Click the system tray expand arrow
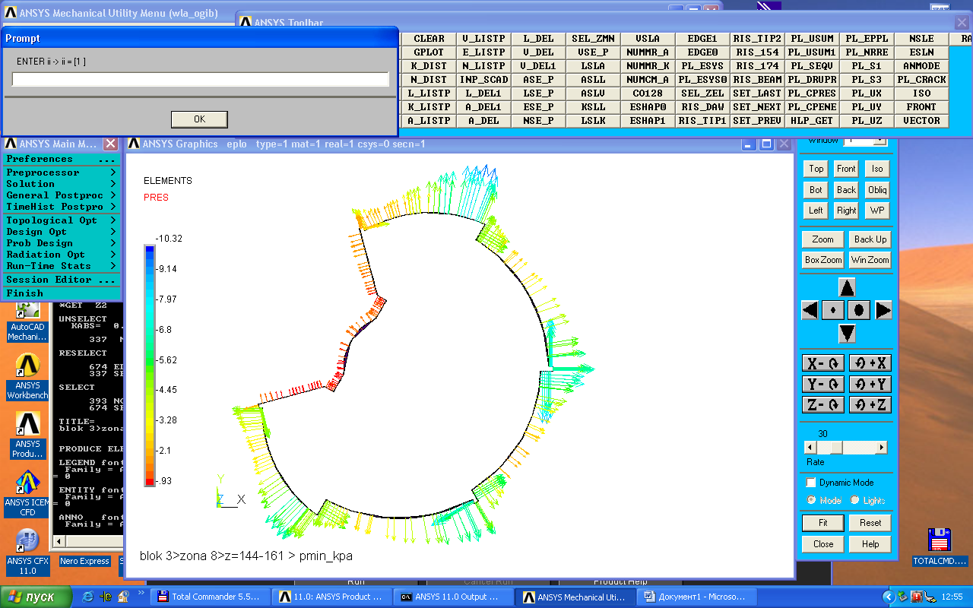The height and width of the screenshot is (608, 973). coord(888,597)
